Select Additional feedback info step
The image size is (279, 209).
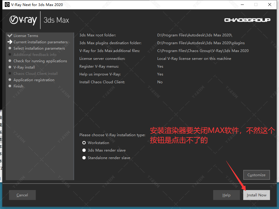(x=35, y=55)
